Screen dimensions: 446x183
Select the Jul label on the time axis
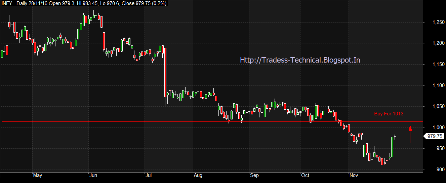point(149,175)
